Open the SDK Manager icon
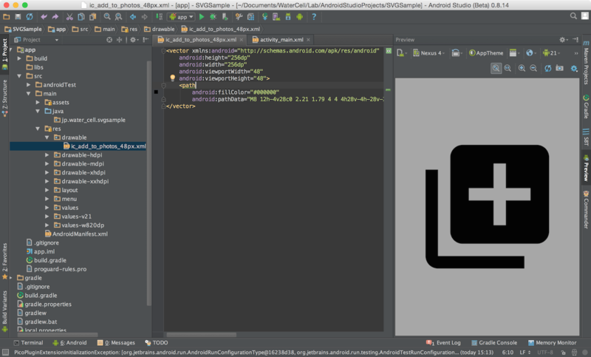This screenshot has height=357, width=591. pos(288,16)
